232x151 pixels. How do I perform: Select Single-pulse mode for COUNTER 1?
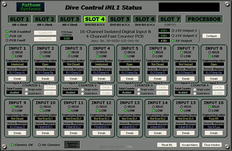[x=26, y=89]
